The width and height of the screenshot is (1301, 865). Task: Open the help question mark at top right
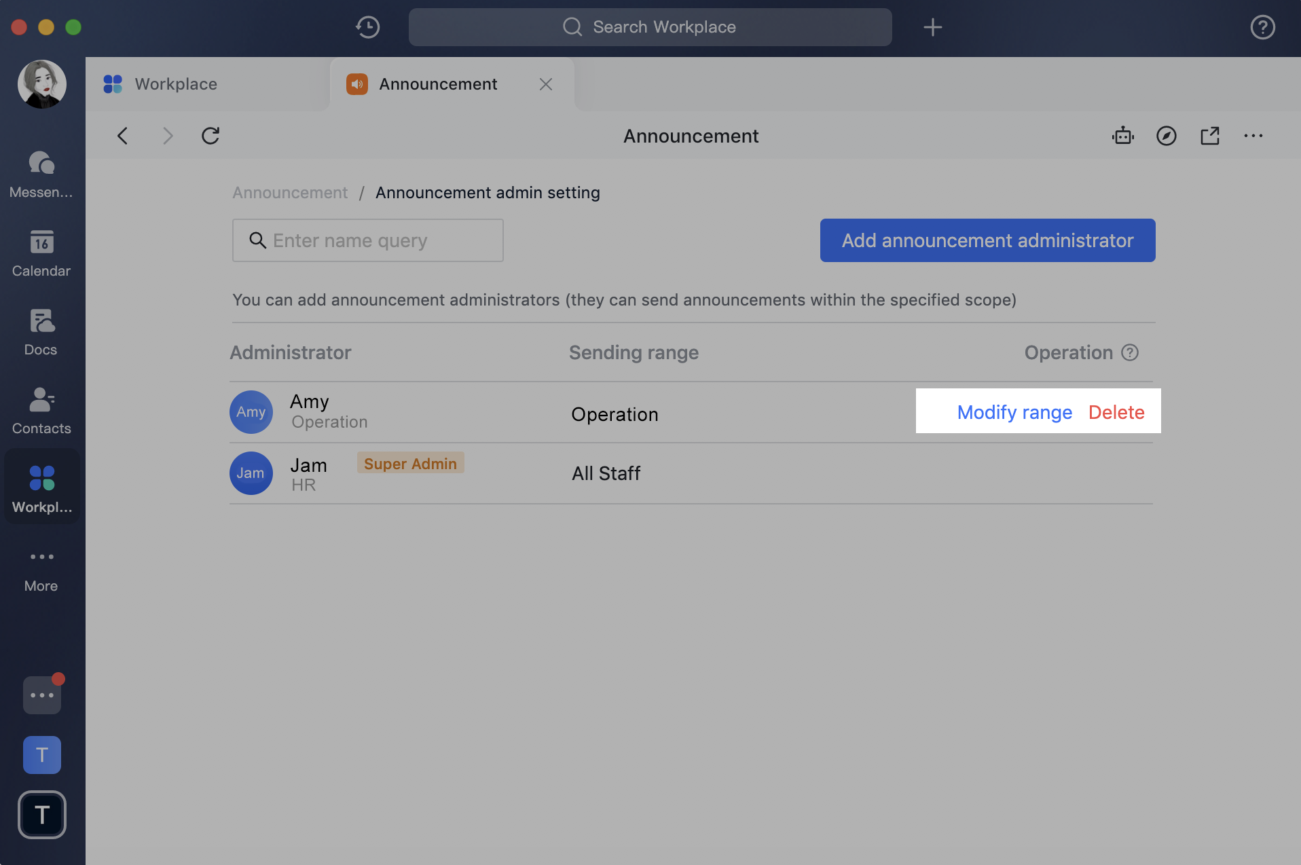click(1262, 27)
